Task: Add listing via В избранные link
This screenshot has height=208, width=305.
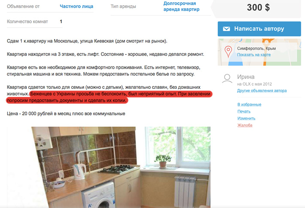Action: pos(249,105)
